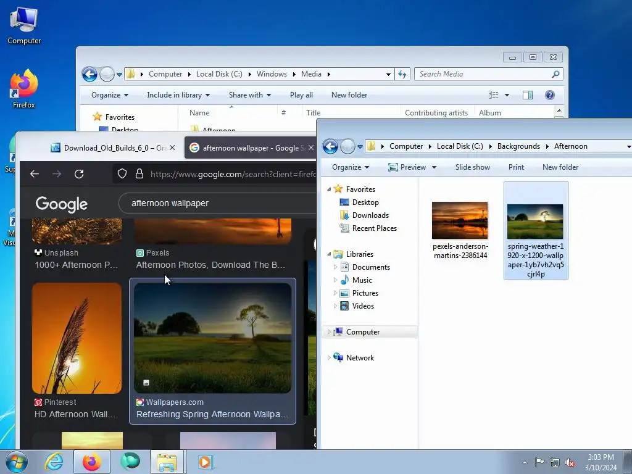
Task: Open the Wallpapers.com spring afternoon image result
Action: [212, 351]
